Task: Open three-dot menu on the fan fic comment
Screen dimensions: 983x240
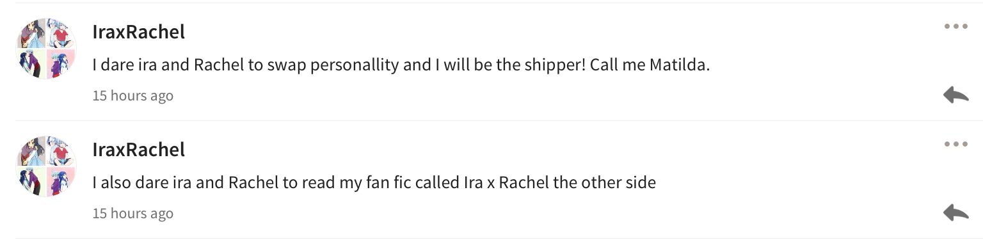Action: [956, 144]
